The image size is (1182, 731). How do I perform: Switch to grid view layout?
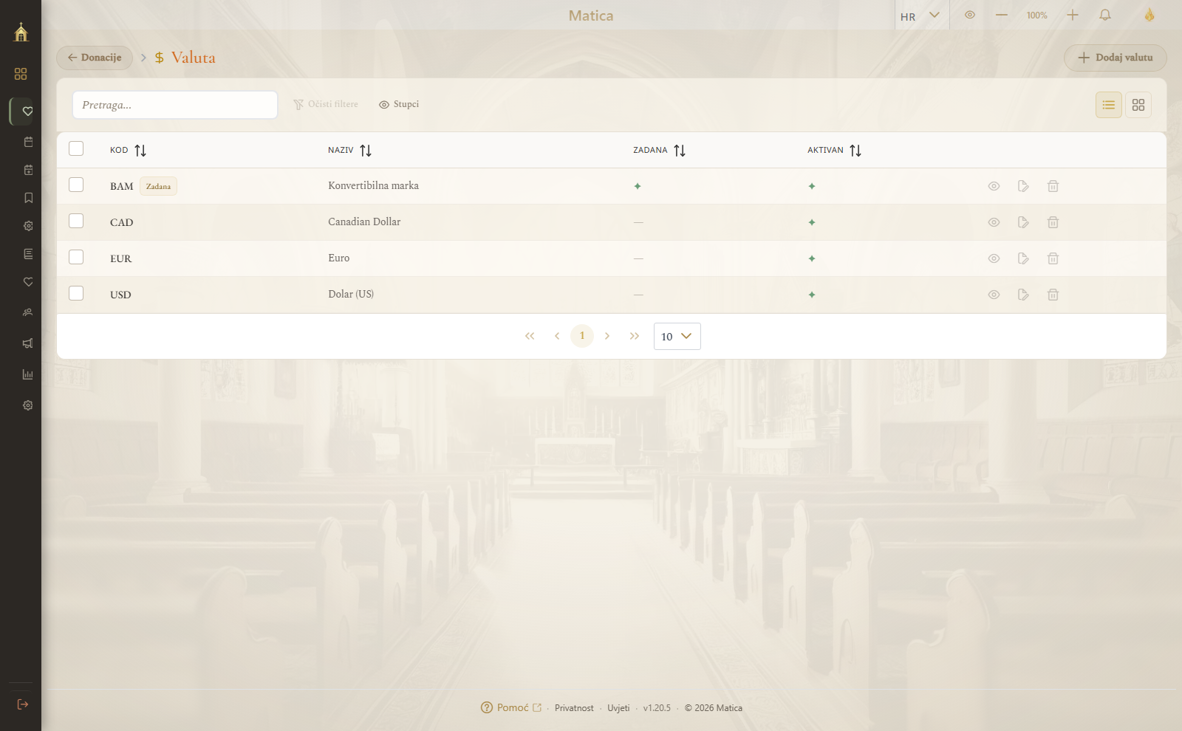[1138, 105]
